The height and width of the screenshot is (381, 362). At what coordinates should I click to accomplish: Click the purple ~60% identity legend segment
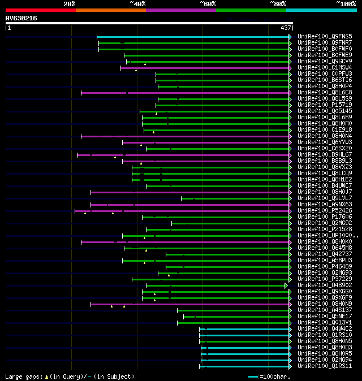point(181,10)
